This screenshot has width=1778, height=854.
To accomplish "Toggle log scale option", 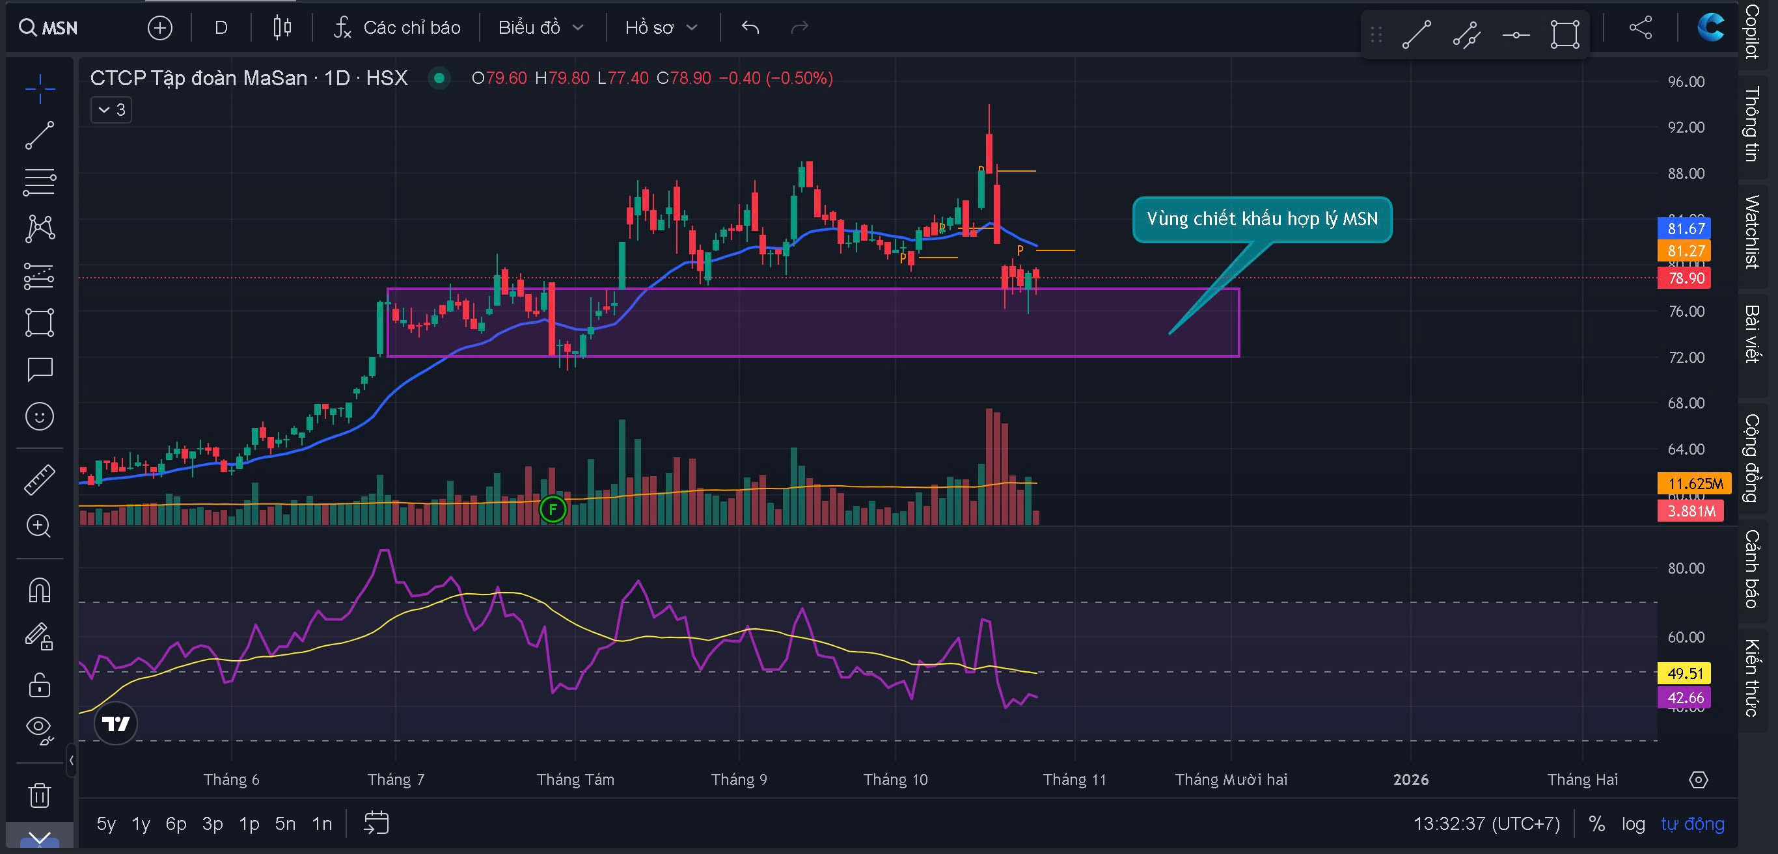I will coord(1633,823).
